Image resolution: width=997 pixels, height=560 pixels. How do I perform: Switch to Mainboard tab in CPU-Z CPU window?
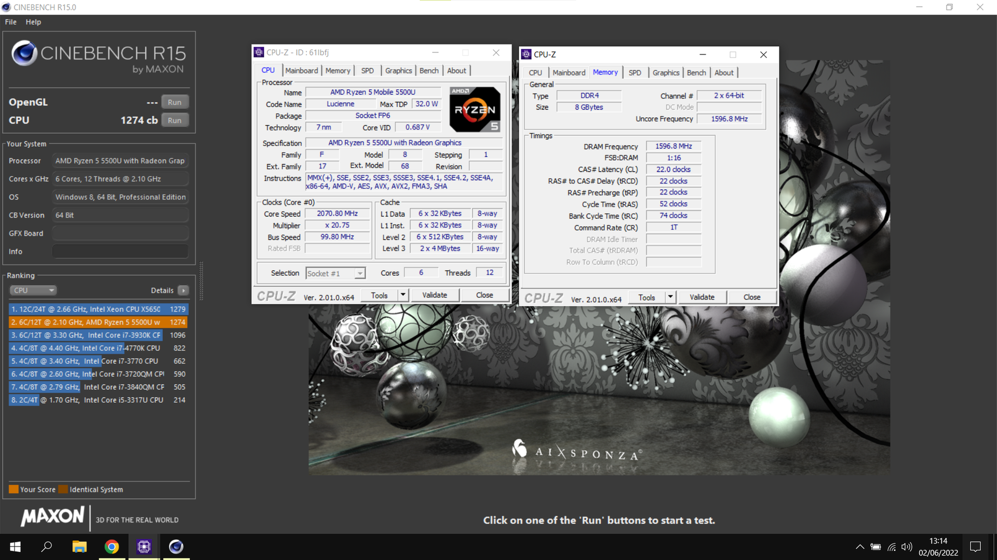point(301,71)
